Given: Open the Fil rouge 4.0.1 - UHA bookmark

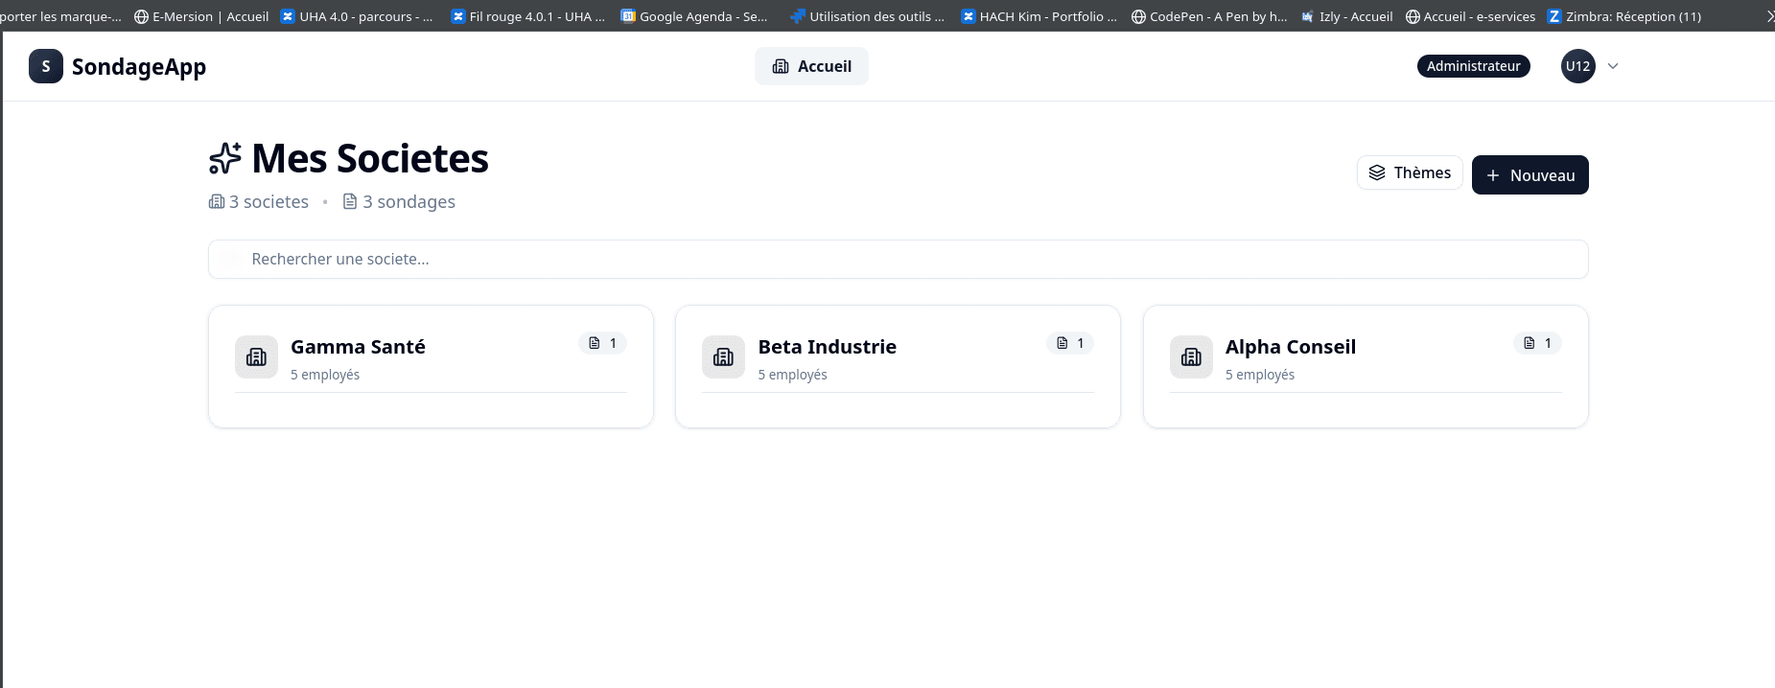Looking at the screenshot, I should [x=527, y=16].
